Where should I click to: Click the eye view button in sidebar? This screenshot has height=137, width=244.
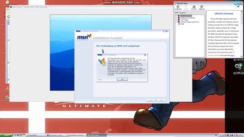pyautogui.click(x=238, y=73)
